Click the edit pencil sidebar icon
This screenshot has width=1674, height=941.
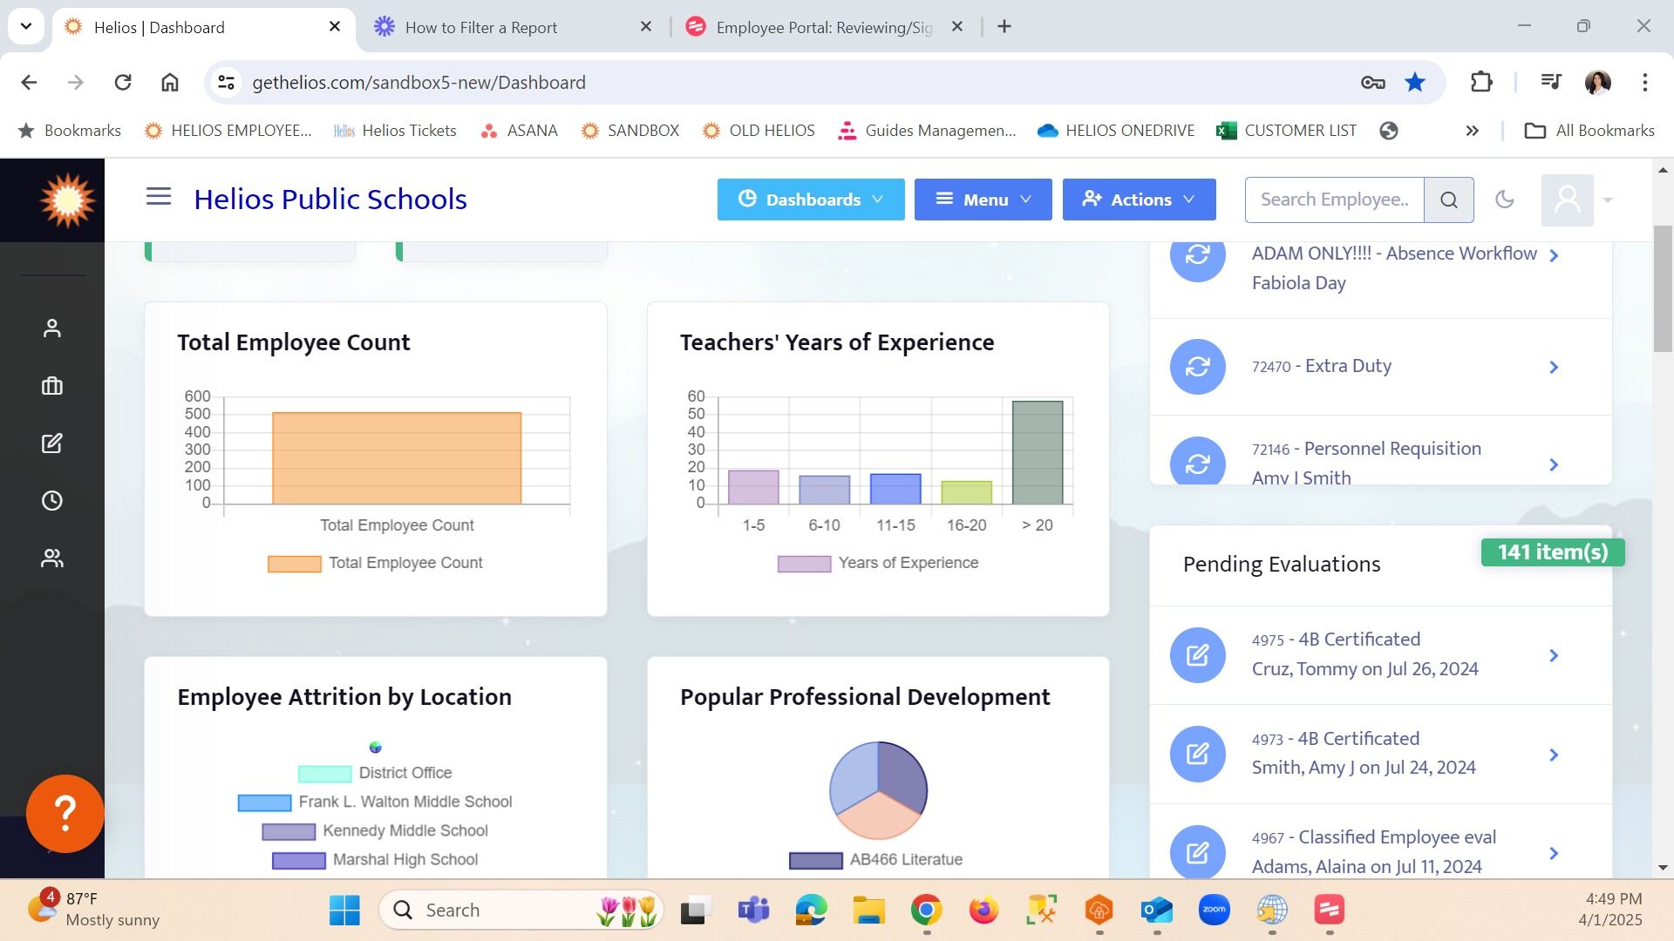pos(52,443)
